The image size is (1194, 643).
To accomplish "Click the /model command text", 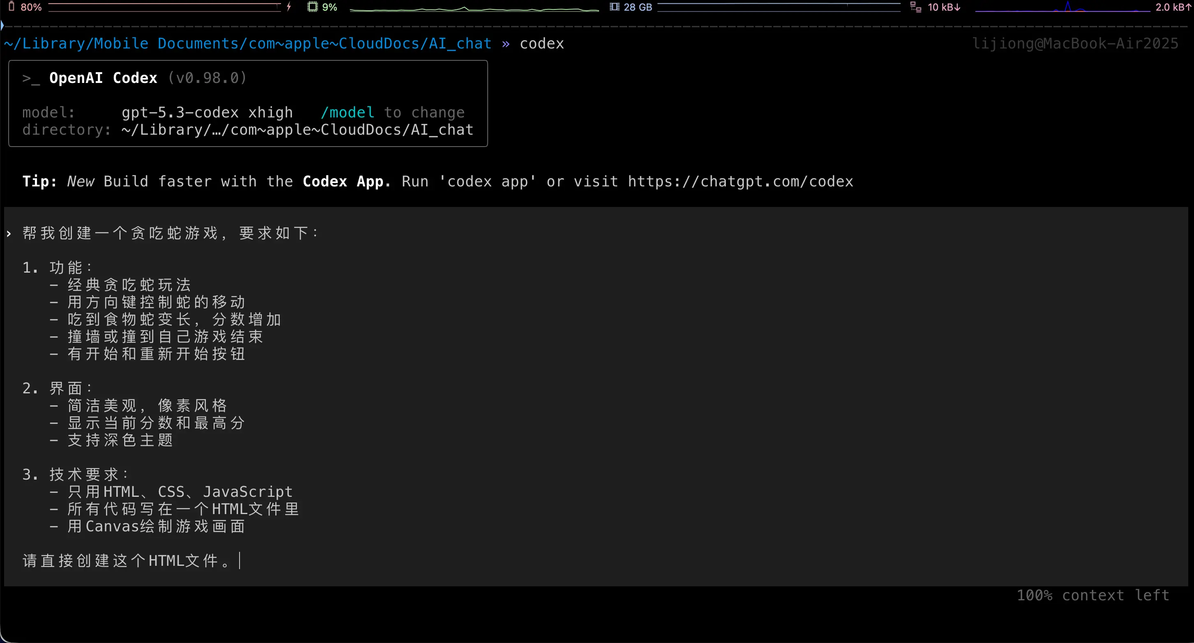I will point(347,113).
